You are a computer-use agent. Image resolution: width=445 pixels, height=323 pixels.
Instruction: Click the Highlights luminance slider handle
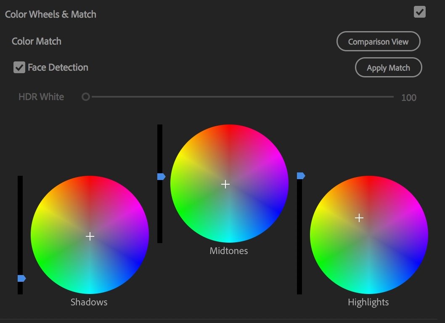click(x=299, y=175)
